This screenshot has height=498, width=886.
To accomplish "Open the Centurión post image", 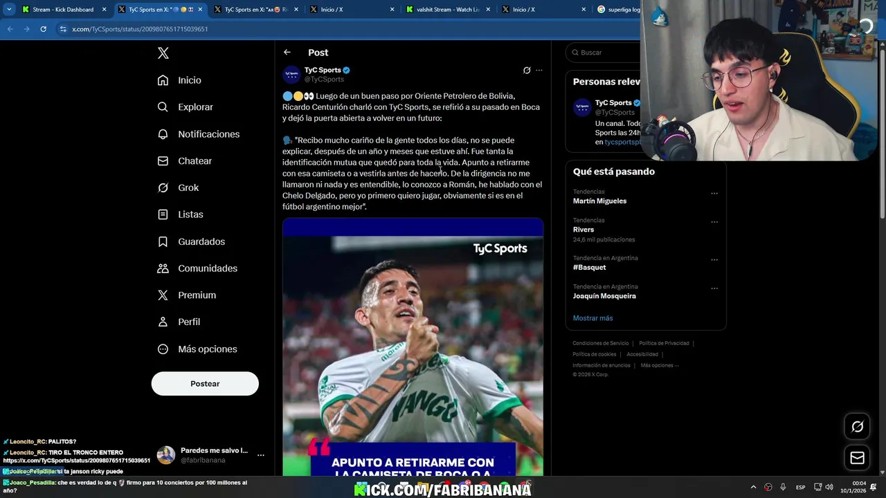I will pyautogui.click(x=413, y=347).
